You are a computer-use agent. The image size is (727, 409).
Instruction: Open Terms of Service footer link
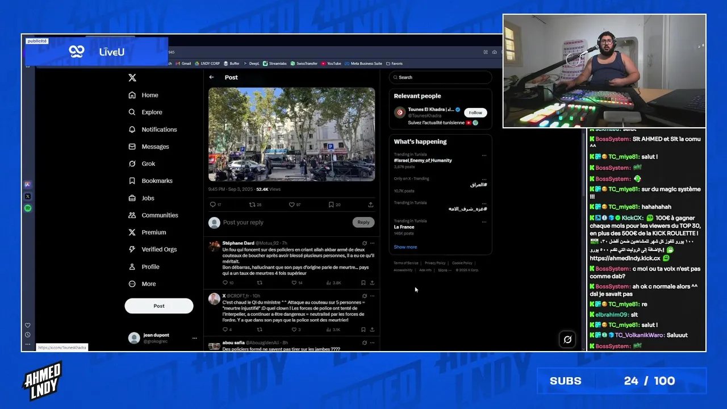click(x=406, y=263)
